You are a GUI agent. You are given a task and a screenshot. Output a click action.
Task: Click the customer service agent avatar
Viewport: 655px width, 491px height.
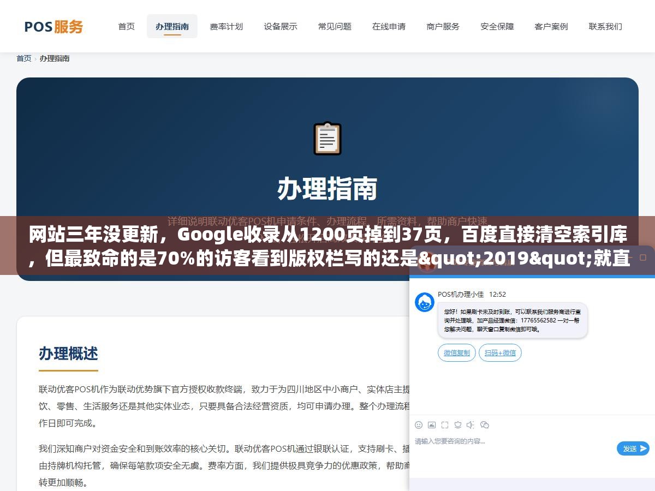[x=425, y=302]
